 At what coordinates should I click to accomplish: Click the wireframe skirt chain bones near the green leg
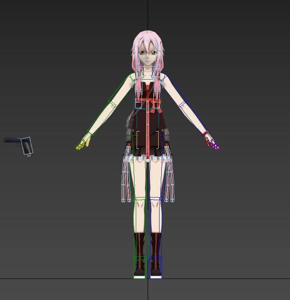point(127,176)
